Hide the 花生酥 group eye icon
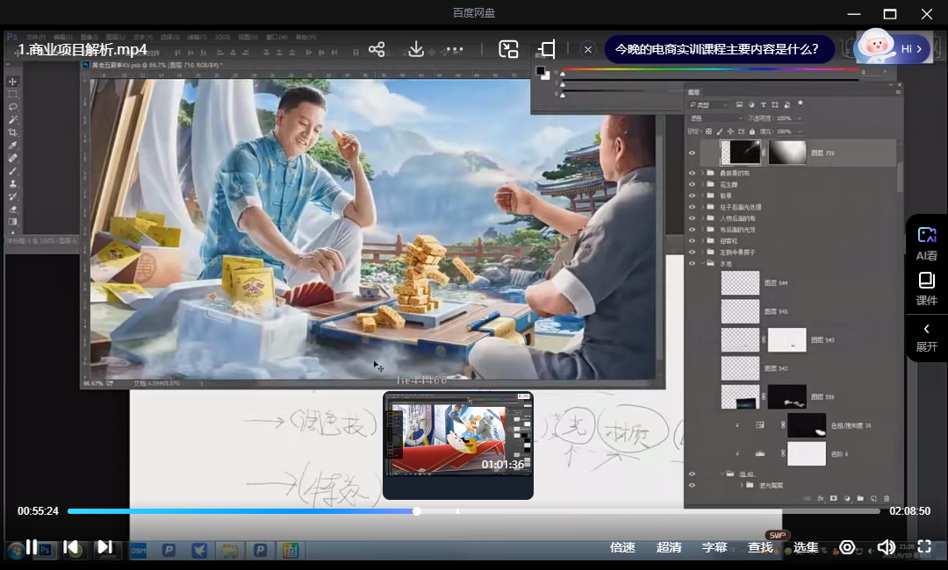 (693, 184)
